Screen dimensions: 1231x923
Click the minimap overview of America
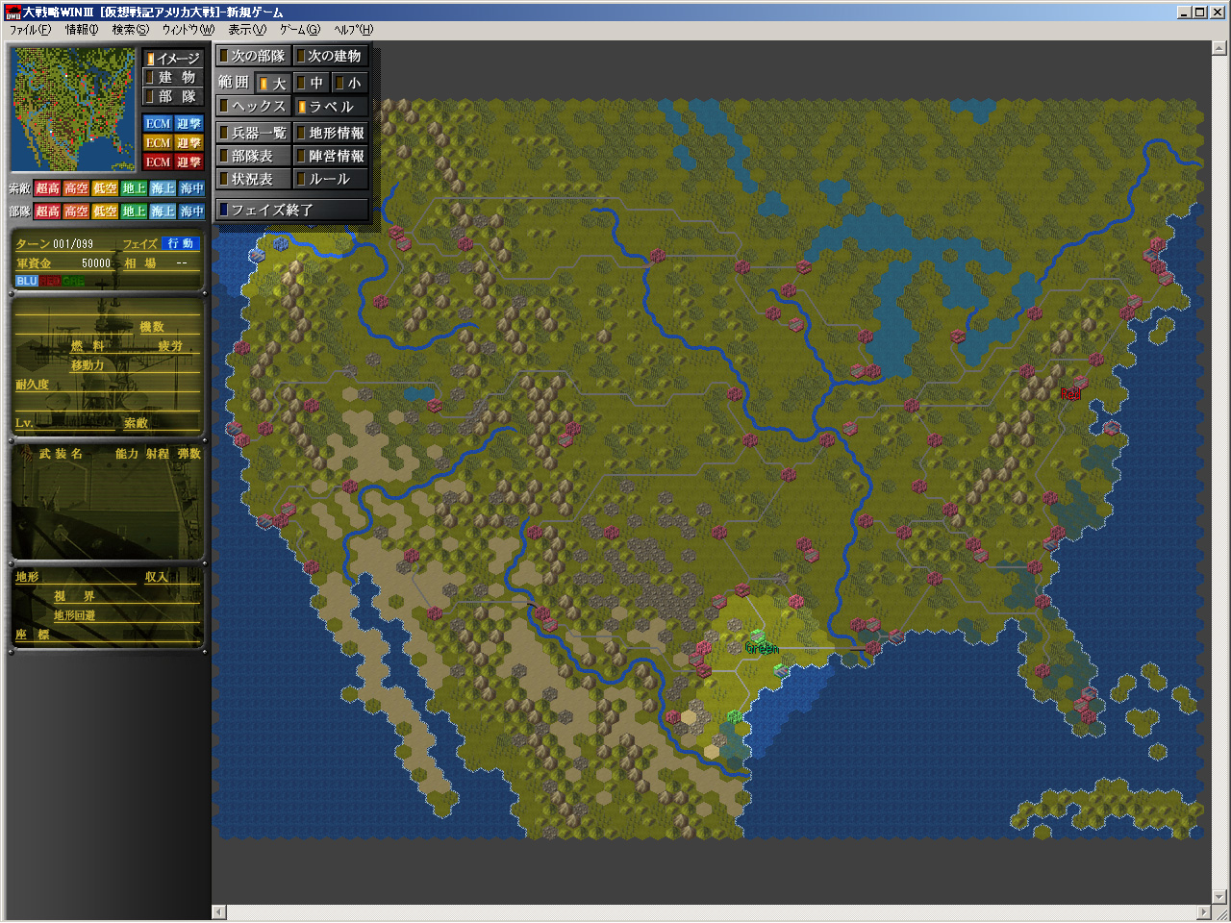(73, 110)
